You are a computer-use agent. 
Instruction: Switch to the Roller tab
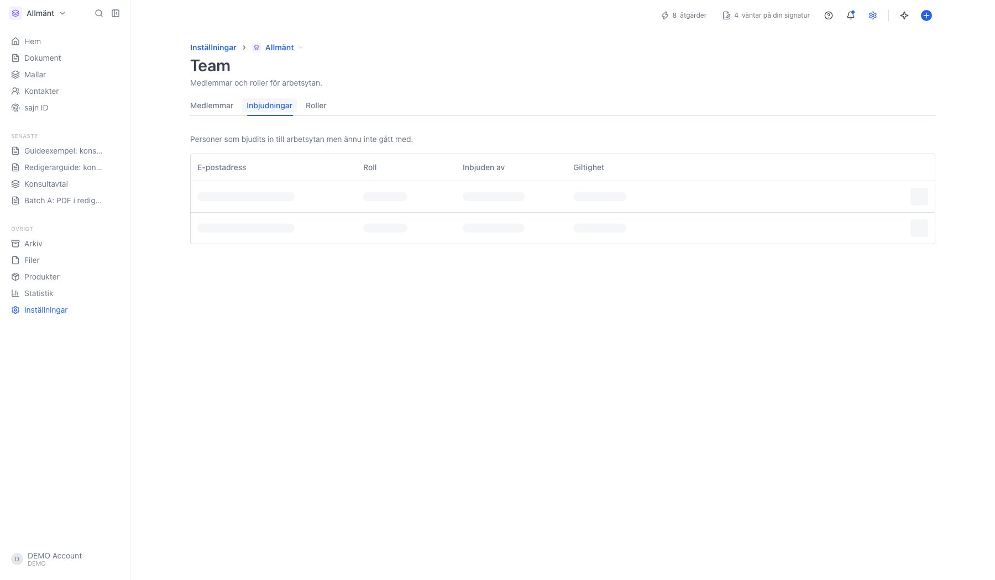pos(316,106)
